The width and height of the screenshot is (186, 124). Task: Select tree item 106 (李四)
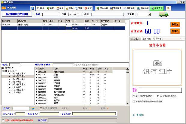pyautogui.click(x=17, y=82)
